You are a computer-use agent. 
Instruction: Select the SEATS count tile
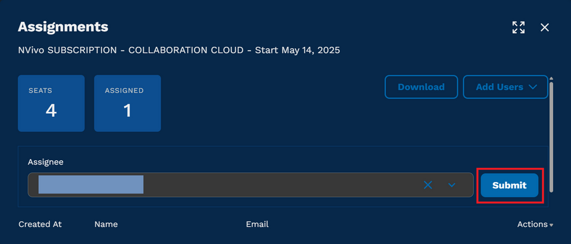point(51,103)
